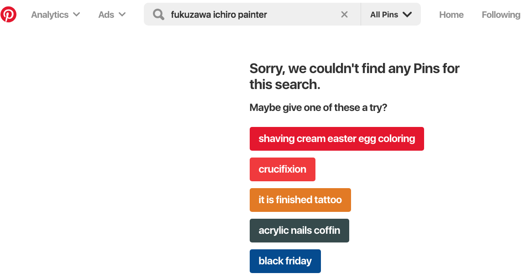Viewport: 530px width, 279px height.
Task: Search the black friday suggestion
Action: [285, 261]
